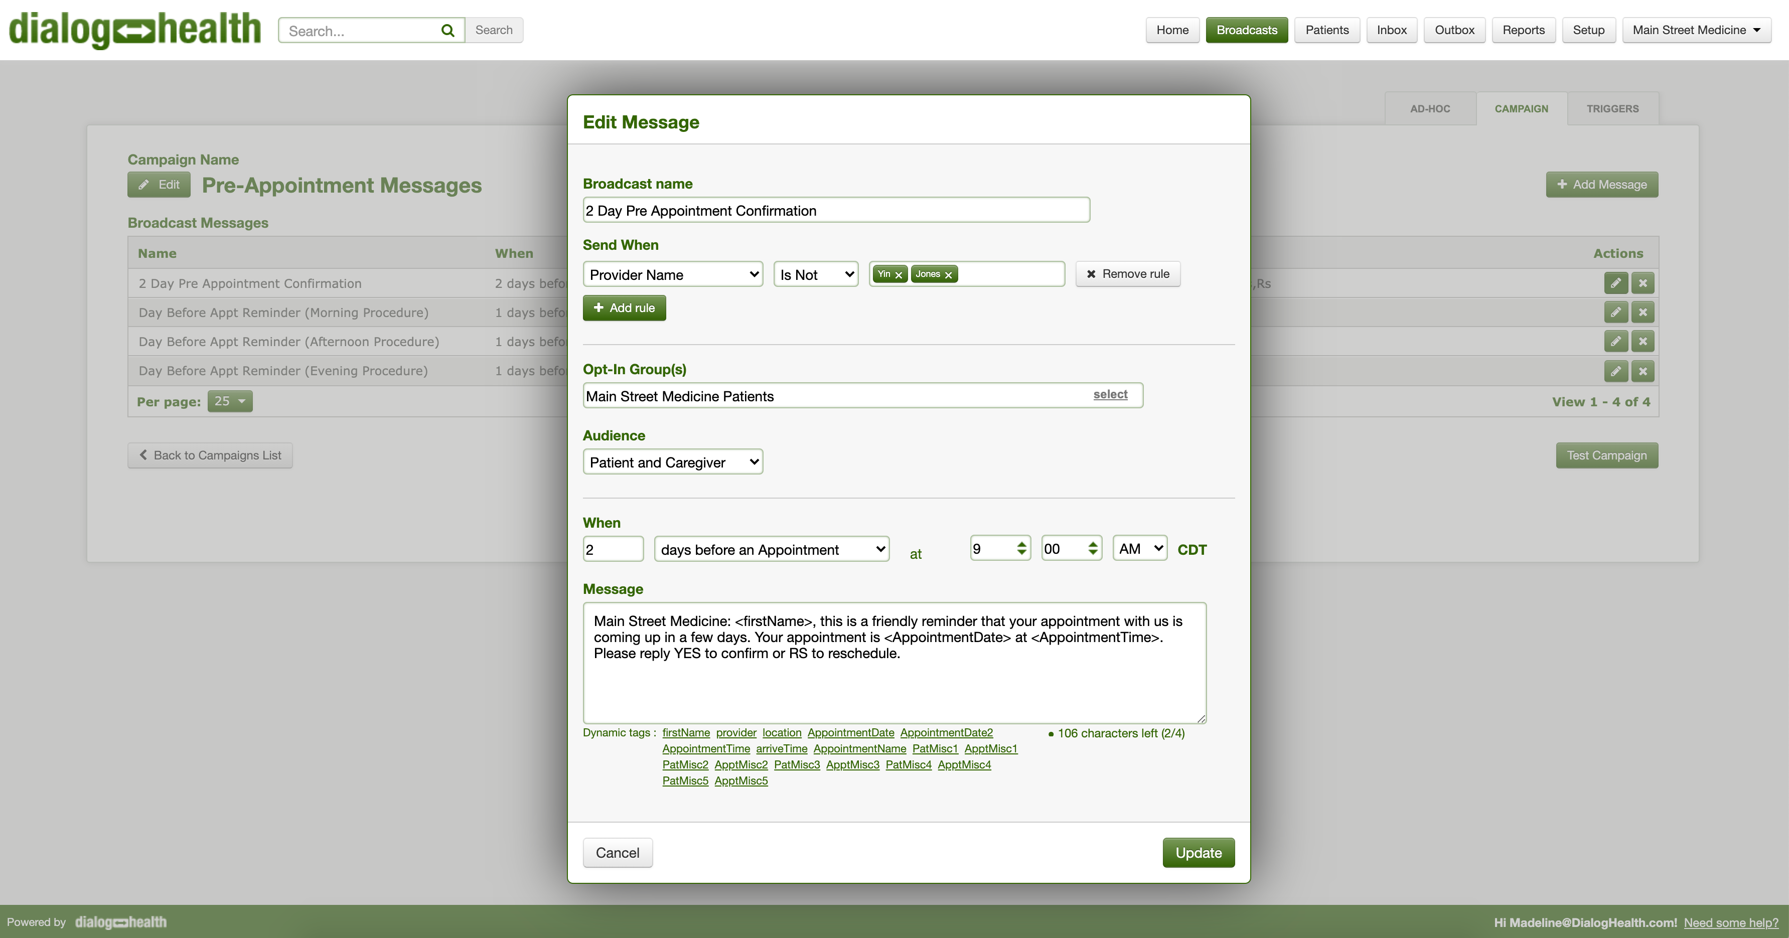Remove the Yin provider tag

(899, 275)
